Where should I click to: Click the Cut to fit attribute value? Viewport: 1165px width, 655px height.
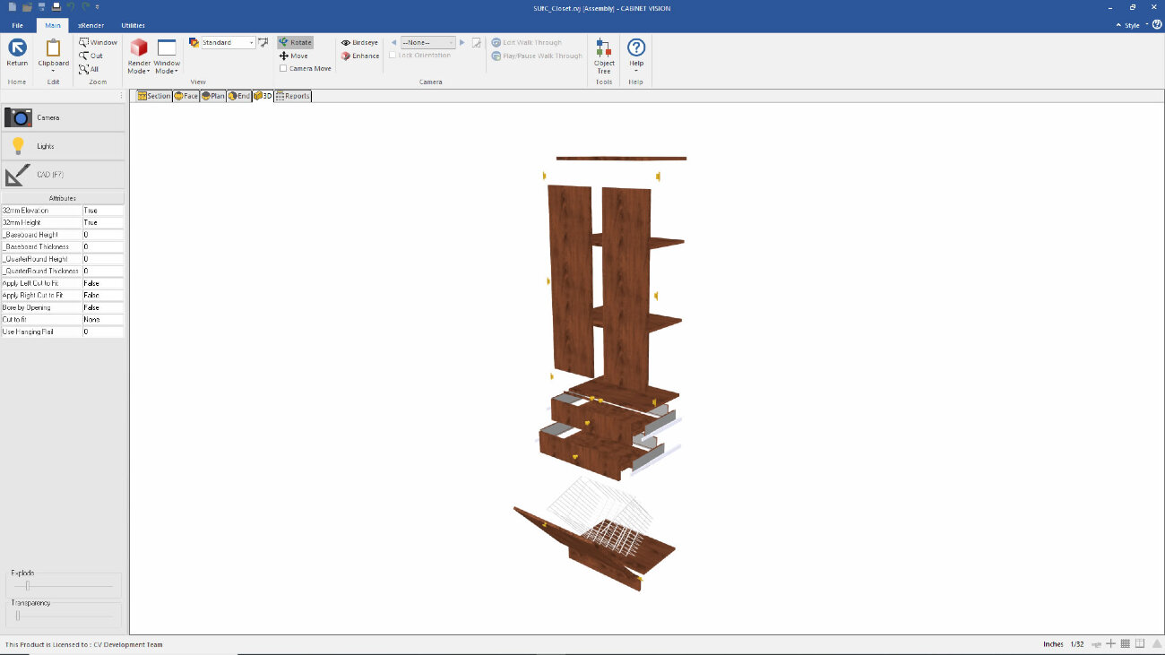point(103,319)
